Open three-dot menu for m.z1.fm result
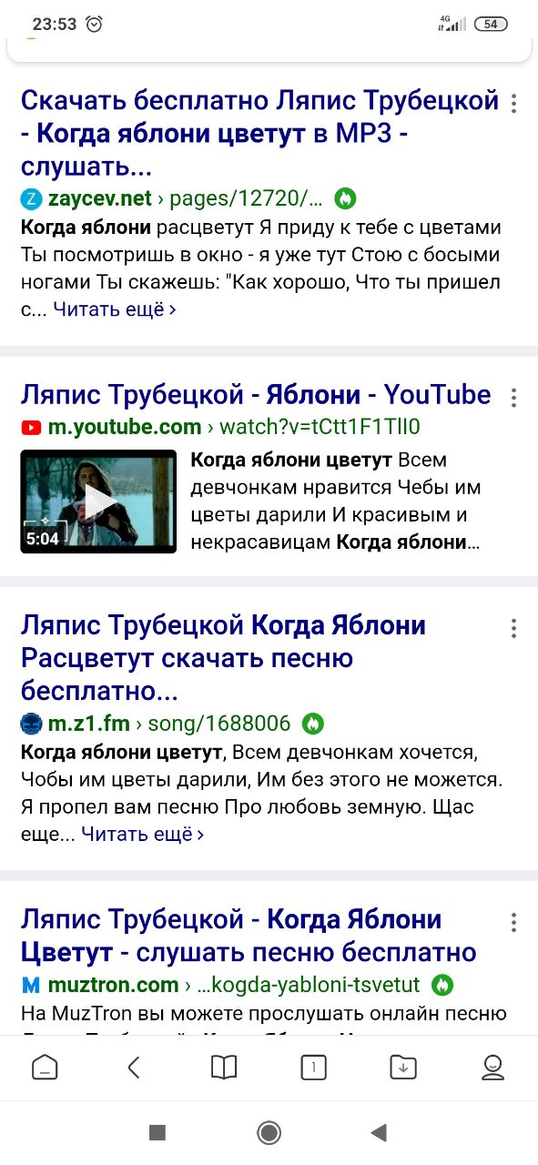Screen dimensions: 538x1165 click(514, 628)
